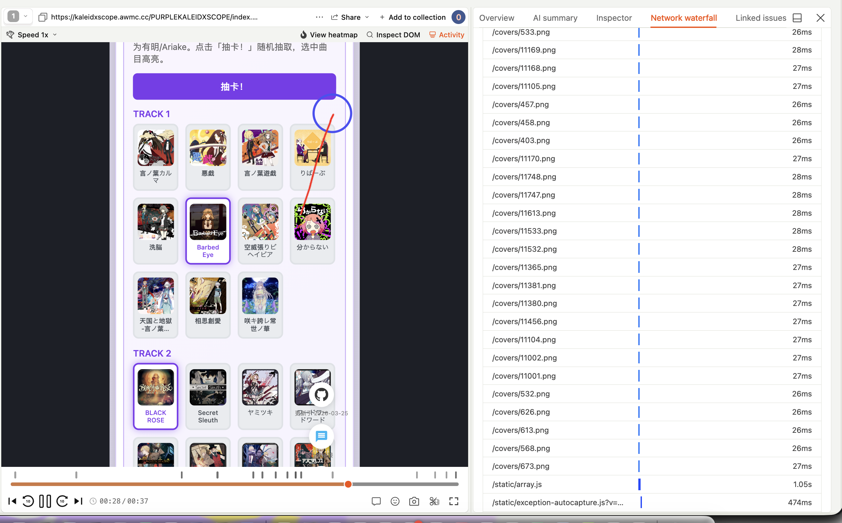
Task: Take a screenshot with camera icon
Action: click(414, 501)
